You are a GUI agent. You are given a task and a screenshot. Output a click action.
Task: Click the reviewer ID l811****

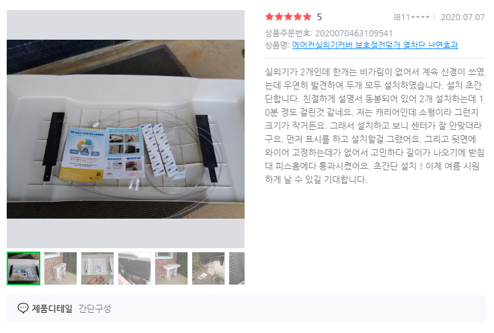tap(412, 17)
